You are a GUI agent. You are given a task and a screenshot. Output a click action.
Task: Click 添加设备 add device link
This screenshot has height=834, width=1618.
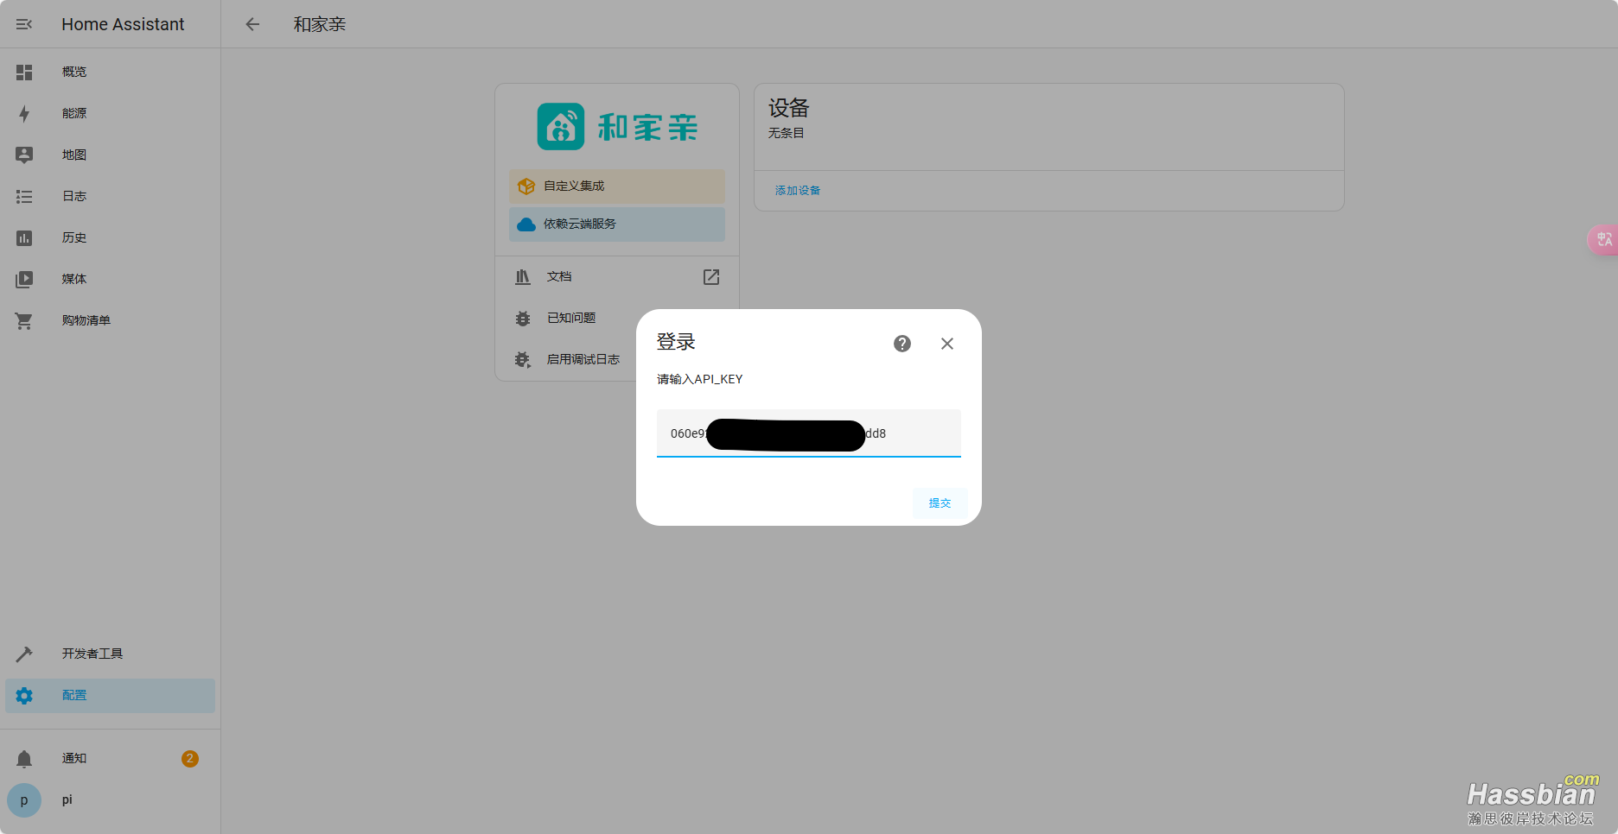click(797, 191)
